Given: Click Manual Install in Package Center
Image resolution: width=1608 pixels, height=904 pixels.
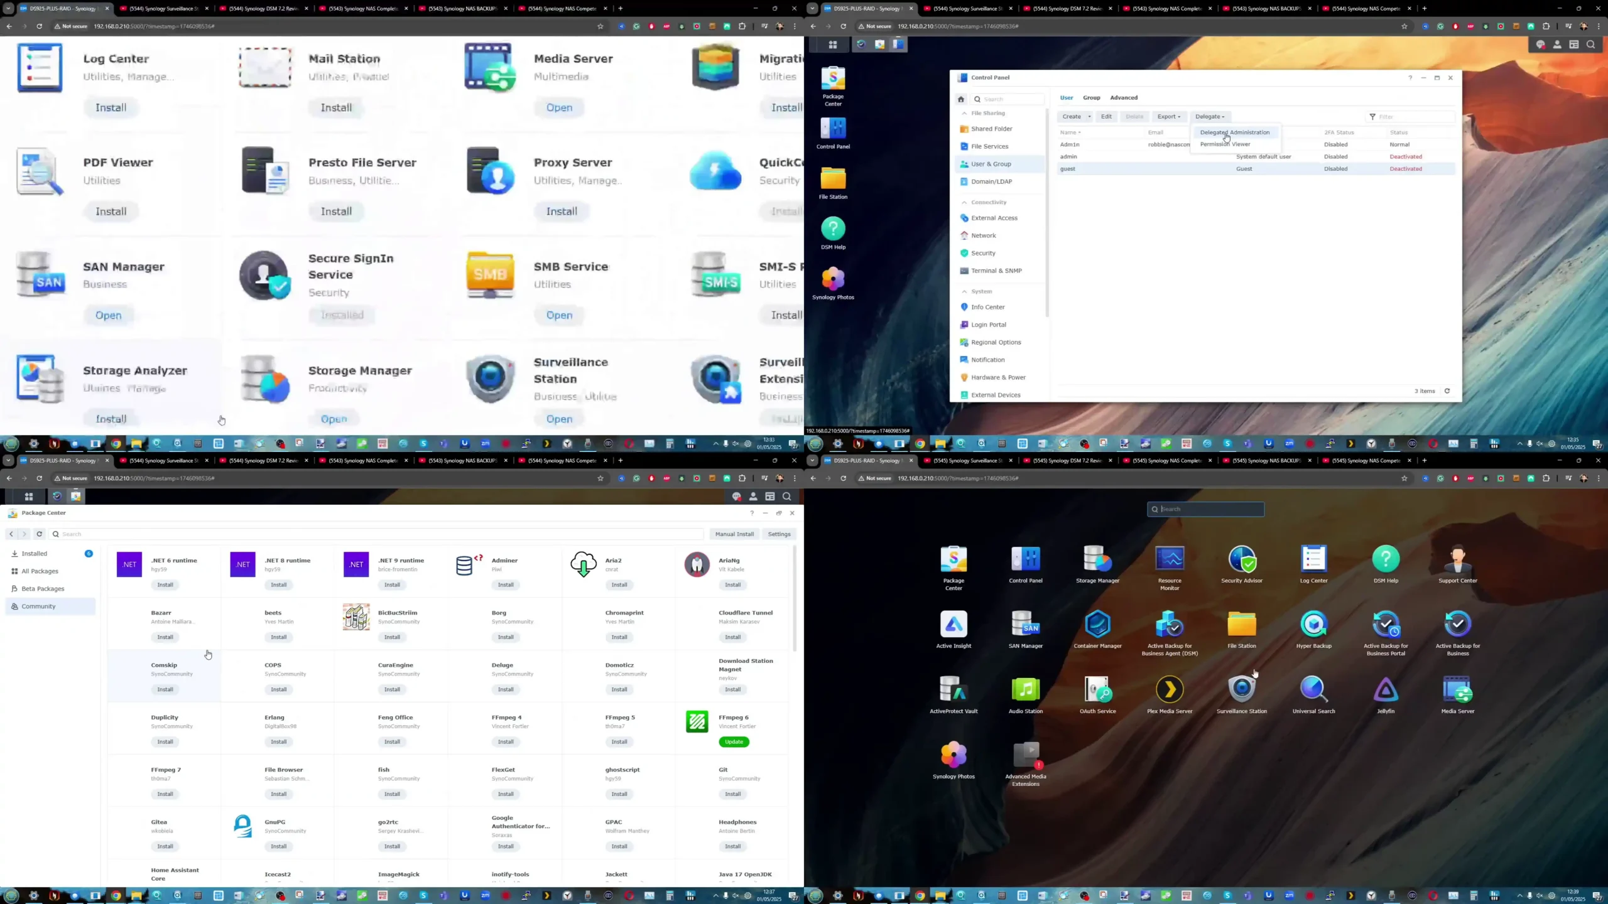Looking at the screenshot, I should point(734,534).
